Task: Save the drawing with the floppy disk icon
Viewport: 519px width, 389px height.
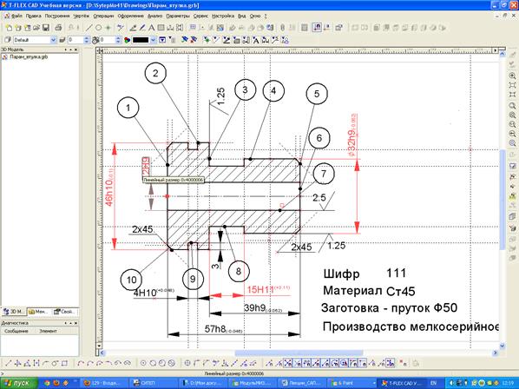Action: coord(46,28)
